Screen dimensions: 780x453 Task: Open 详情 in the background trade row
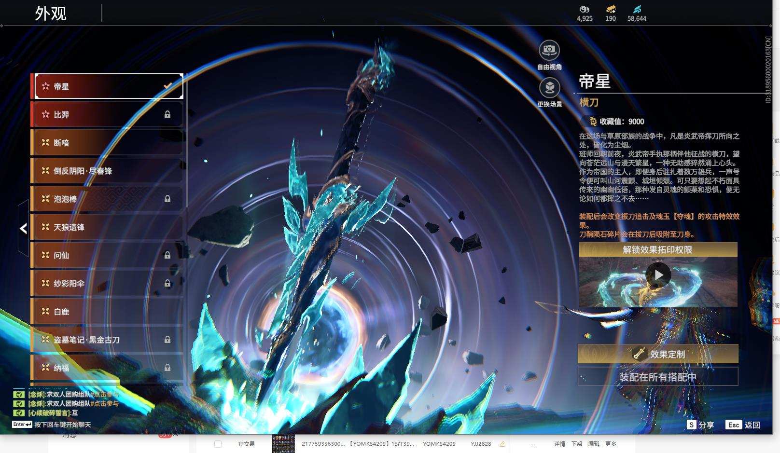(x=559, y=444)
